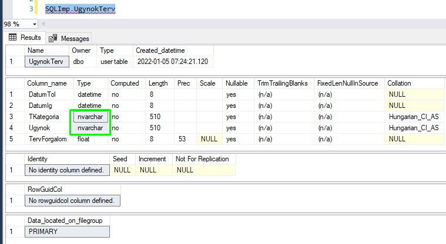Select the DatumIg column name cell
The image size is (446, 244).
49,106
